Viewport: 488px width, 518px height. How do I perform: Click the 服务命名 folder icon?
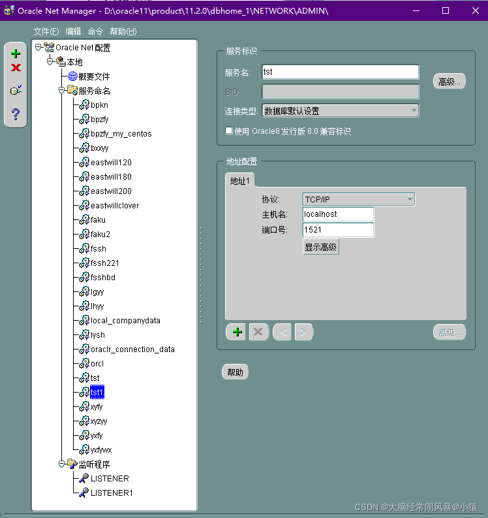tap(72, 90)
